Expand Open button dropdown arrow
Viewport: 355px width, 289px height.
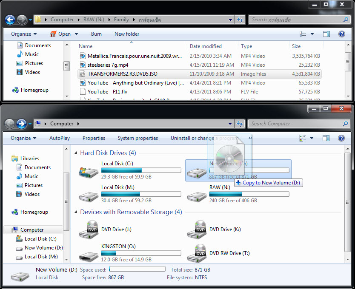pos(76,34)
